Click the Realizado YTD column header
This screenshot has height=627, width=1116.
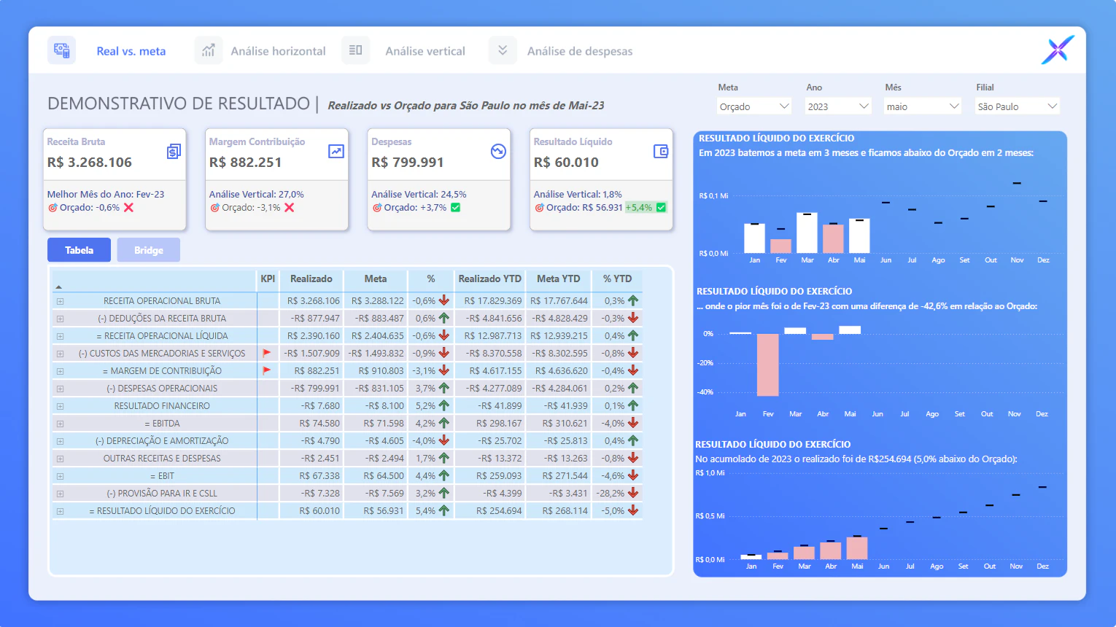489,279
